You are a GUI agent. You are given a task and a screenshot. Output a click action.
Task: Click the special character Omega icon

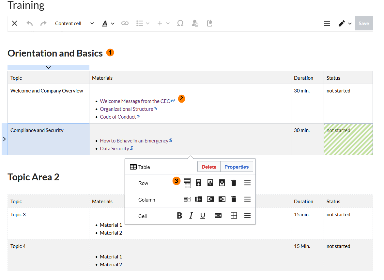180,24
